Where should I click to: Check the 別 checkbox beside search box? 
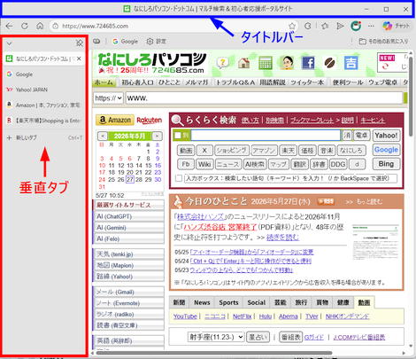coord(178,136)
